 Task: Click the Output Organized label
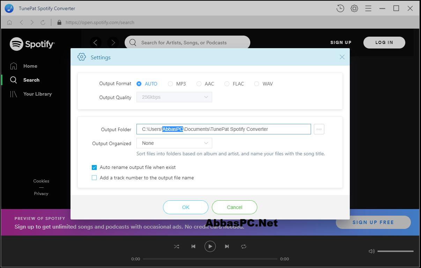(x=112, y=143)
